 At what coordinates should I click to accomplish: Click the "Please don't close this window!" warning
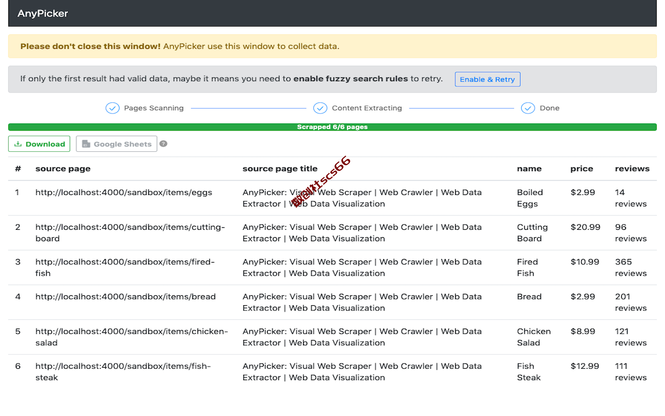click(90, 46)
